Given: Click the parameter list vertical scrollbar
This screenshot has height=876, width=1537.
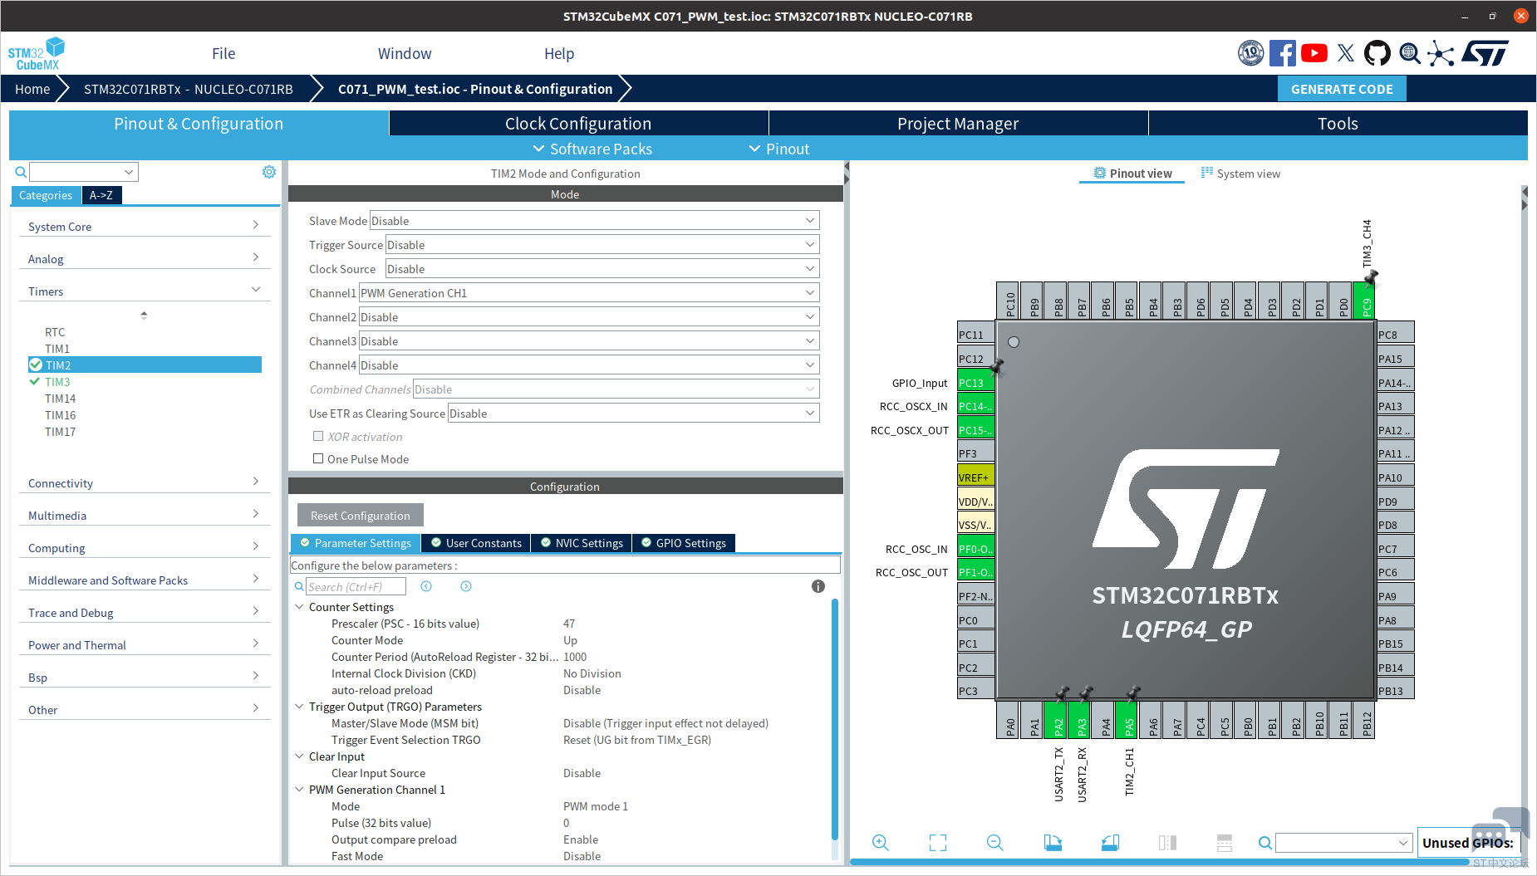Looking at the screenshot, I should (x=835, y=718).
